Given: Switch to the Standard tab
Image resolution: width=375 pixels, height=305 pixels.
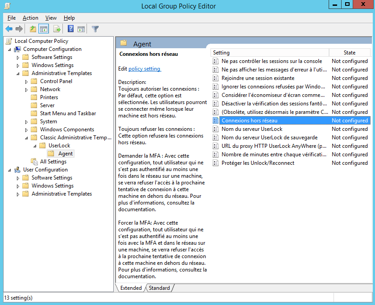Looking at the screenshot, I should [159, 288].
